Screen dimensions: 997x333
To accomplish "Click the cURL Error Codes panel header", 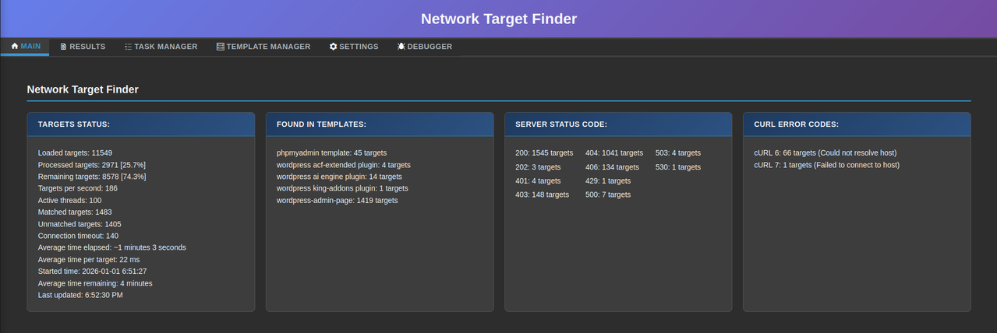I will 857,124.
